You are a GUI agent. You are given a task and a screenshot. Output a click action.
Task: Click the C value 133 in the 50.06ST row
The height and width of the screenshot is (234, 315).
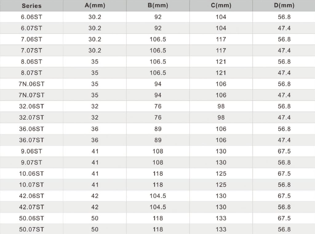click(x=221, y=218)
